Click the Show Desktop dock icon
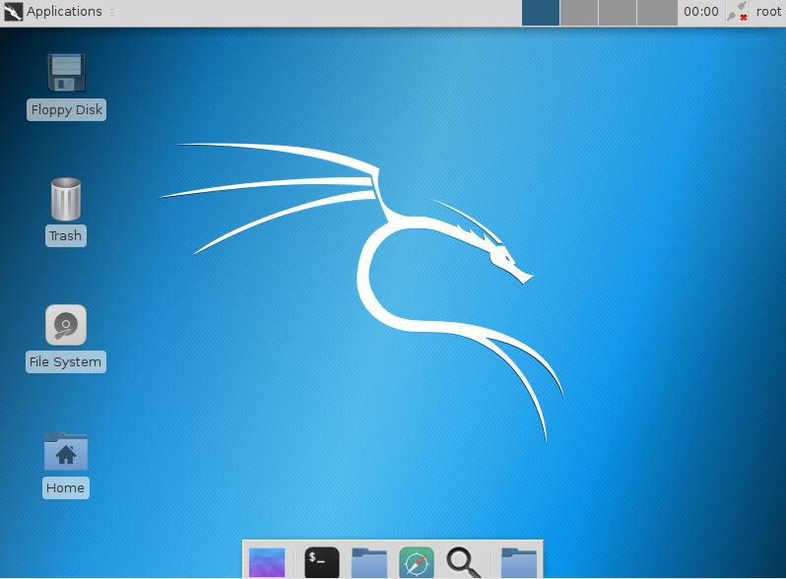This screenshot has height=579, width=786. (x=267, y=562)
